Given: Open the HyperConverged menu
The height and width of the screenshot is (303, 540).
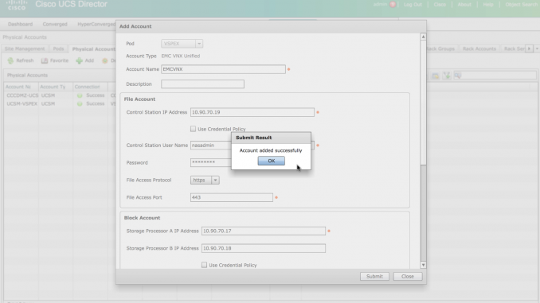Looking at the screenshot, I should (96, 24).
